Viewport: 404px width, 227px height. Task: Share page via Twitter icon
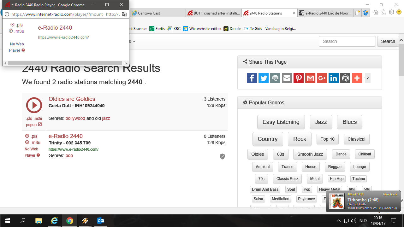coord(263,78)
